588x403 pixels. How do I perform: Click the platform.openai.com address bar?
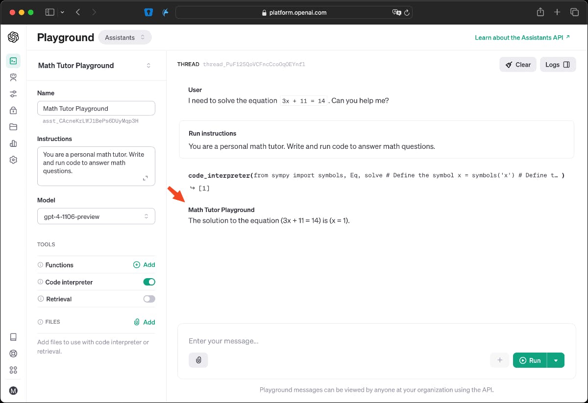(294, 13)
